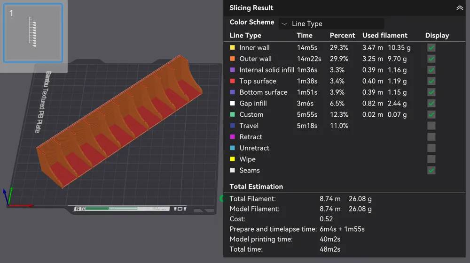Image resolution: width=470 pixels, height=263 pixels.
Task: Click the Used filament column header
Action: tap(385, 36)
